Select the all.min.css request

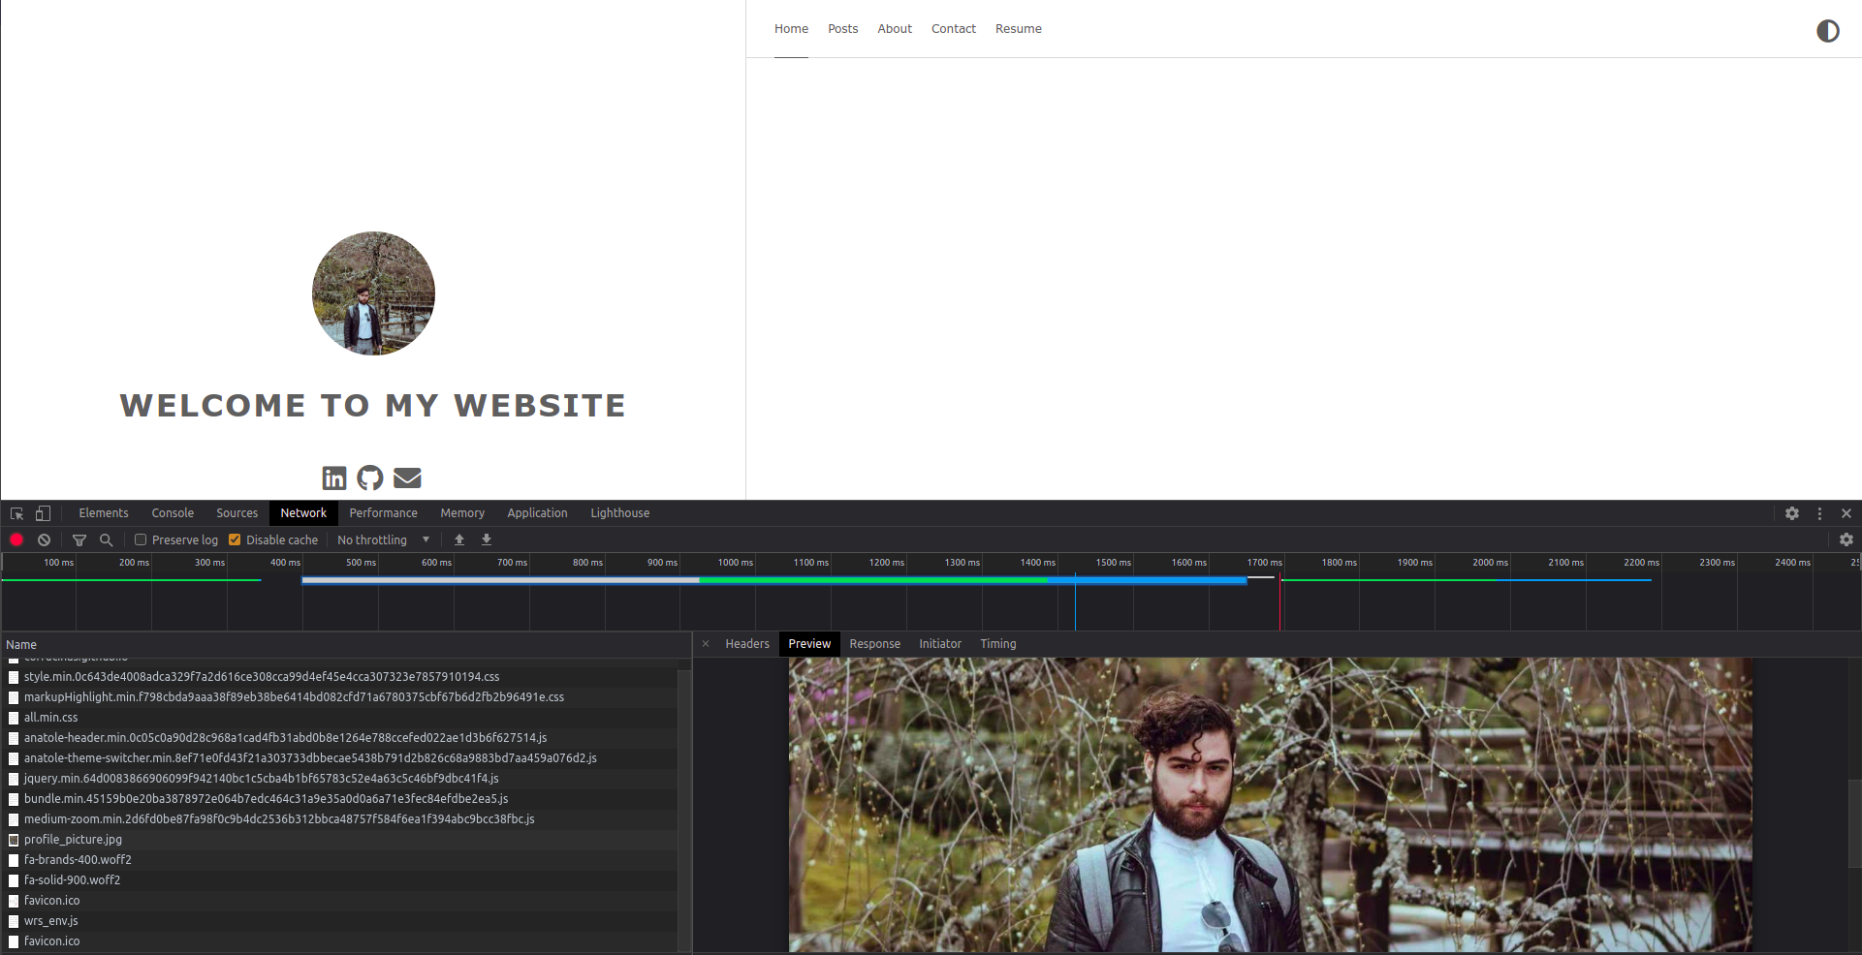coord(339,718)
